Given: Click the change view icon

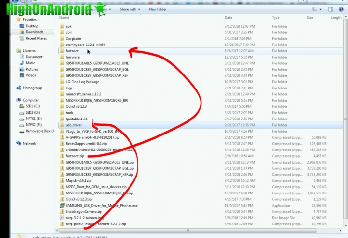Looking at the screenshot, I should tap(315, 9).
